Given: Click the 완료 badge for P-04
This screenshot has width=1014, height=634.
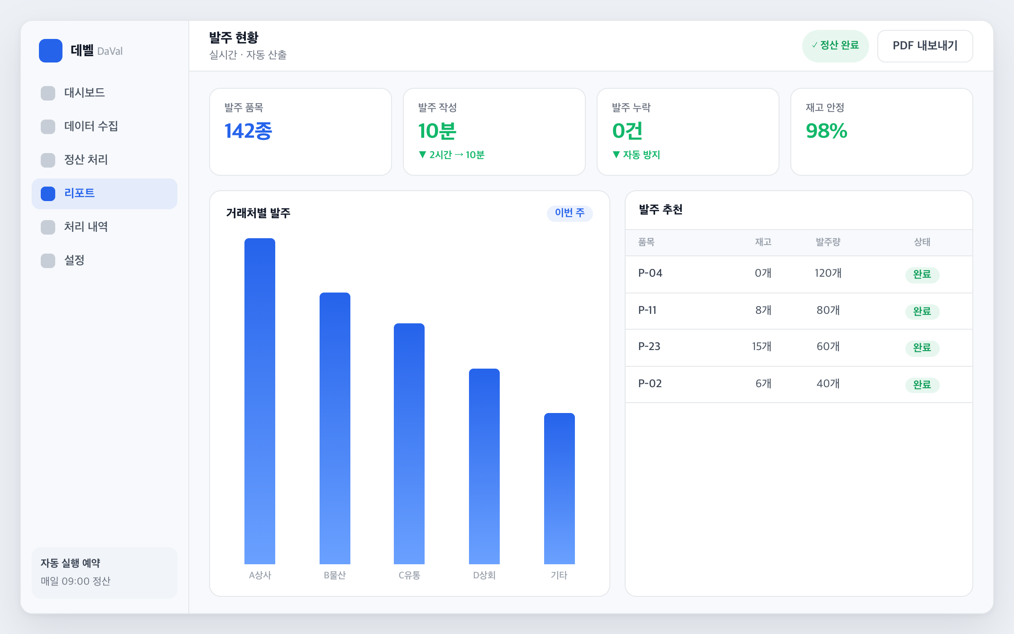Looking at the screenshot, I should pyautogui.click(x=922, y=274).
